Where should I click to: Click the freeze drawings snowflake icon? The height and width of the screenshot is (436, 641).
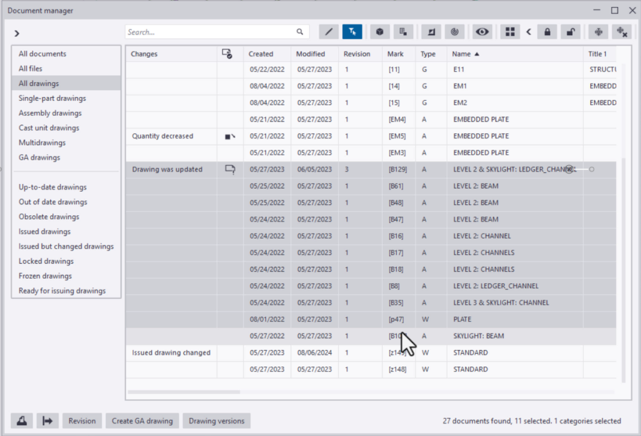[x=598, y=31]
